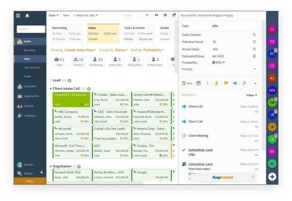The image size is (292, 201).
Task: Select the Recruiting dashboard tab
Action: pyautogui.click(x=67, y=33)
